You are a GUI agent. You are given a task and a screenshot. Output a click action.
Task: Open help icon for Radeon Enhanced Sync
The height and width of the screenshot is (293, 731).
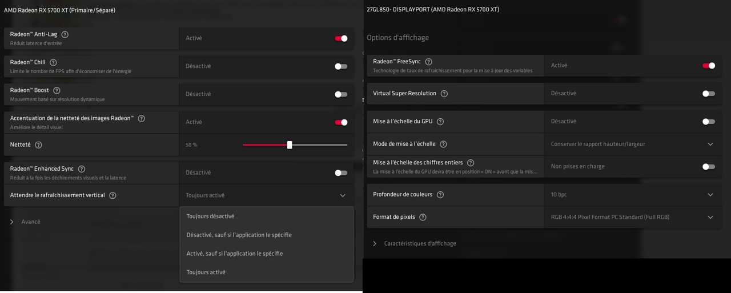point(82,169)
